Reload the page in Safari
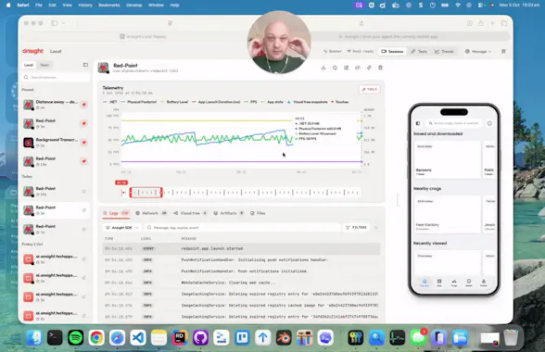Viewport: 545px width, 352px height. 361,23
